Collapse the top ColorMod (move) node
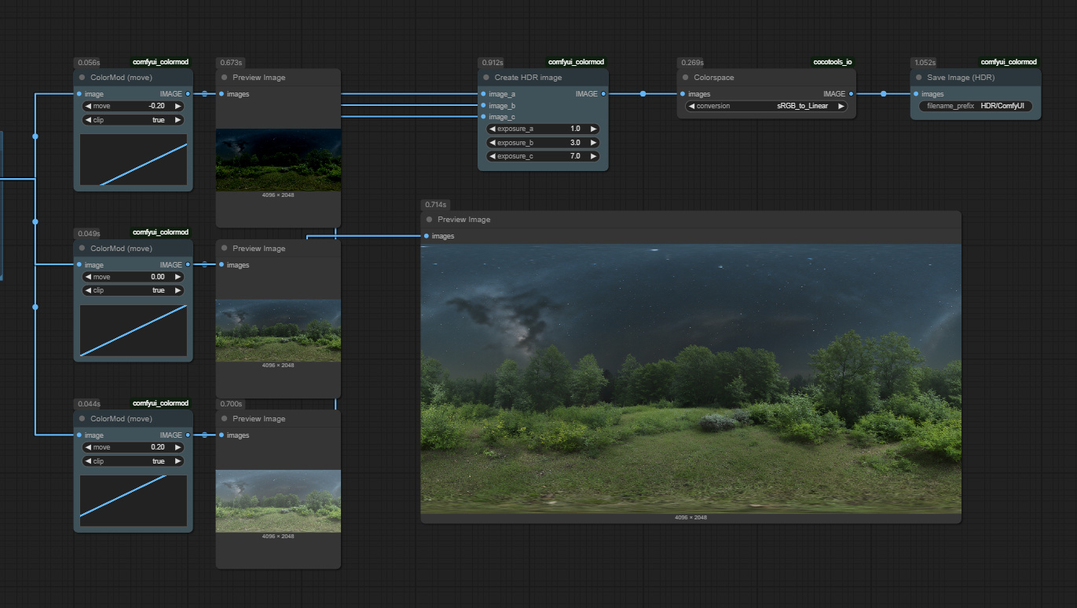 click(x=80, y=77)
